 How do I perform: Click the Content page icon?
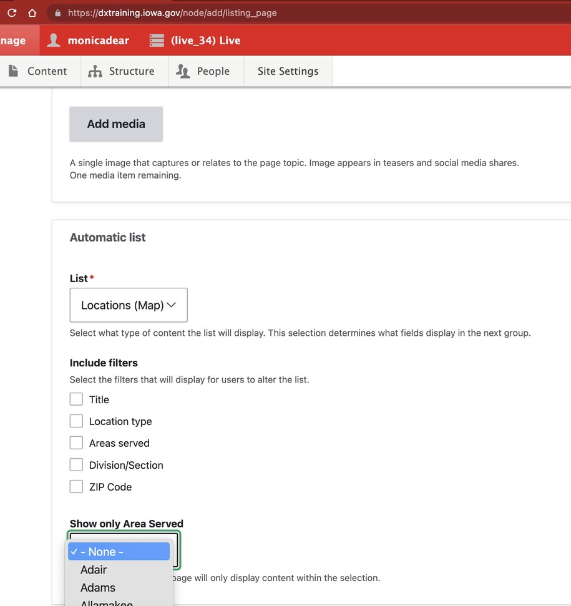pos(13,71)
